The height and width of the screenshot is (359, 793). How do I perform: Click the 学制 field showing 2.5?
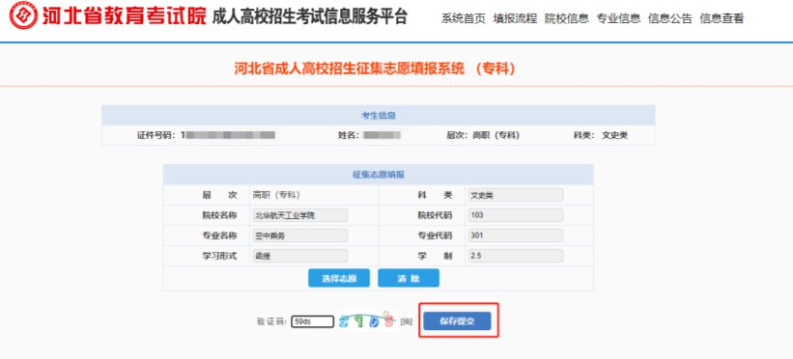coord(516,256)
